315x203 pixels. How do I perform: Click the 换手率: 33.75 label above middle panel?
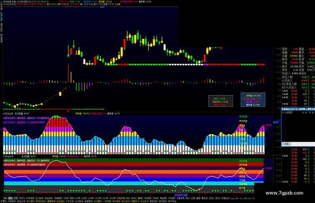pyautogui.click(x=114, y=113)
